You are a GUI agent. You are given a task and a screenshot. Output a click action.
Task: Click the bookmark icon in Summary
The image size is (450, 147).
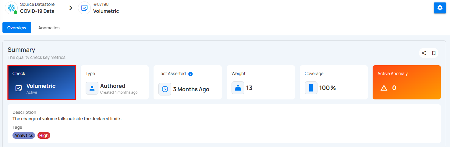pos(434,53)
